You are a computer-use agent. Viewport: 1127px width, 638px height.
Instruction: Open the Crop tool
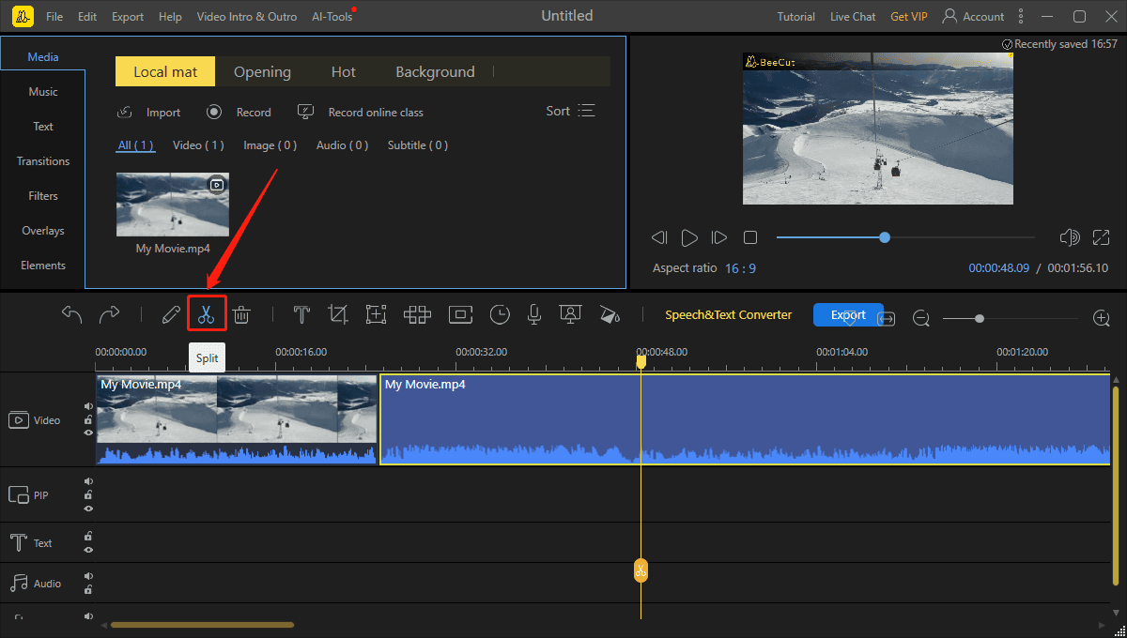point(338,315)
